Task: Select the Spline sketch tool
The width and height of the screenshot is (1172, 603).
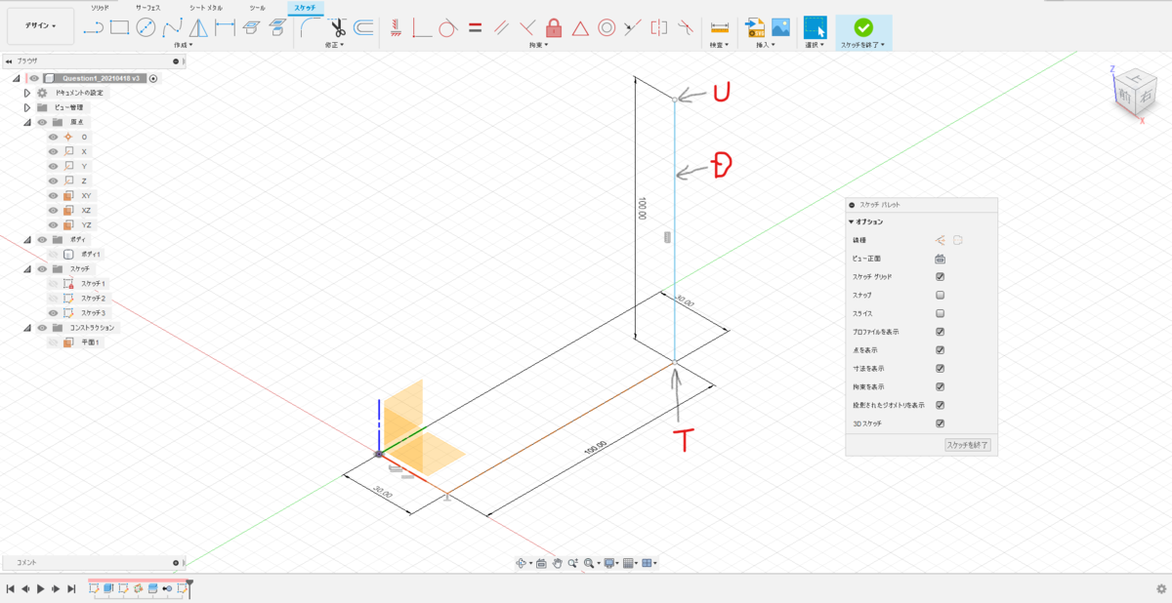Action: [172, 27]
